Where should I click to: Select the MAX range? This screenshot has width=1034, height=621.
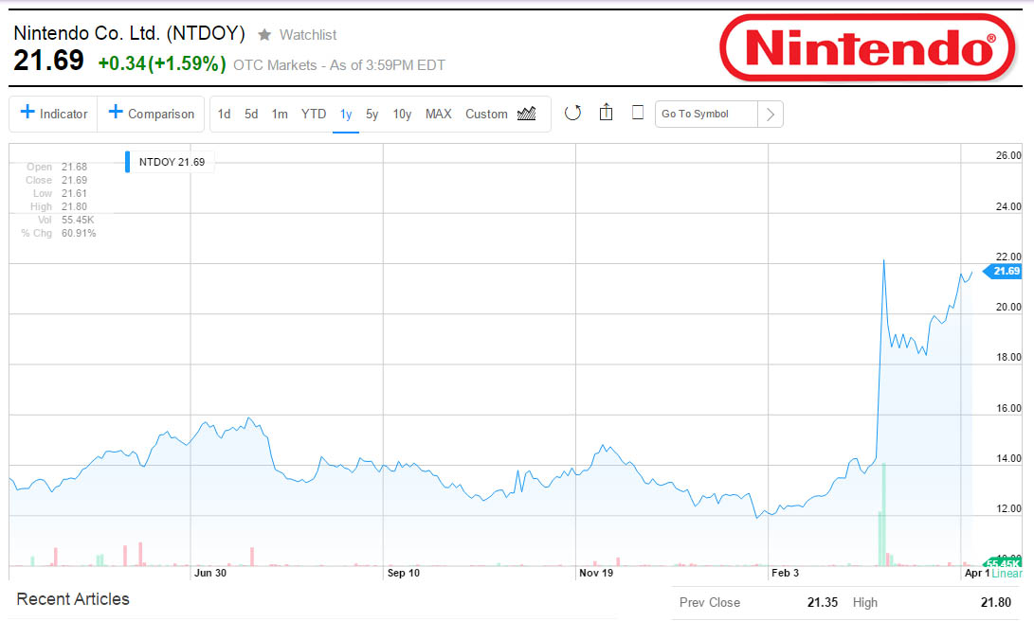click(439, 114)
